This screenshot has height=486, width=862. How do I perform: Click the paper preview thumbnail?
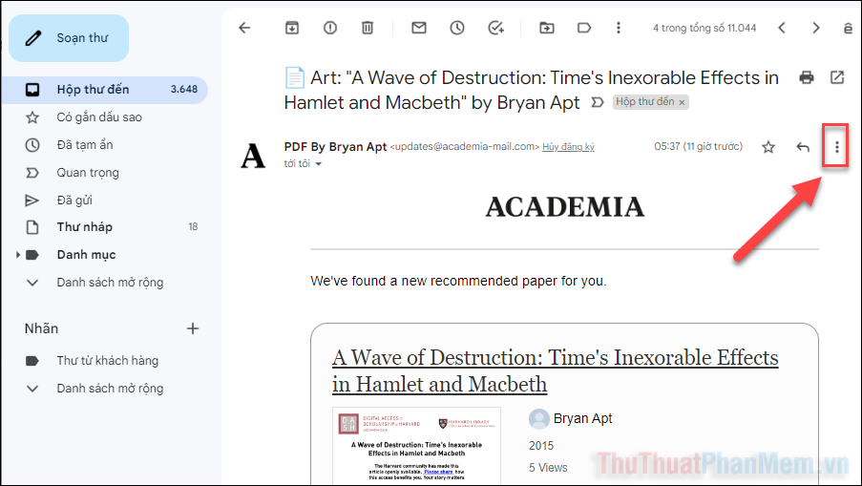tap(416, 445)
